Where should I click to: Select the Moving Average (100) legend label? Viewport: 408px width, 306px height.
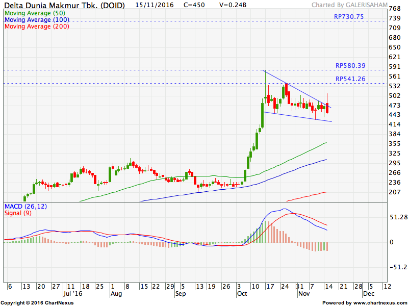click(36, 19)
